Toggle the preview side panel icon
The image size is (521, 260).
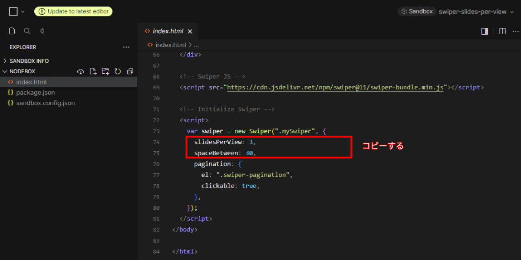click(x=485, y=31)
